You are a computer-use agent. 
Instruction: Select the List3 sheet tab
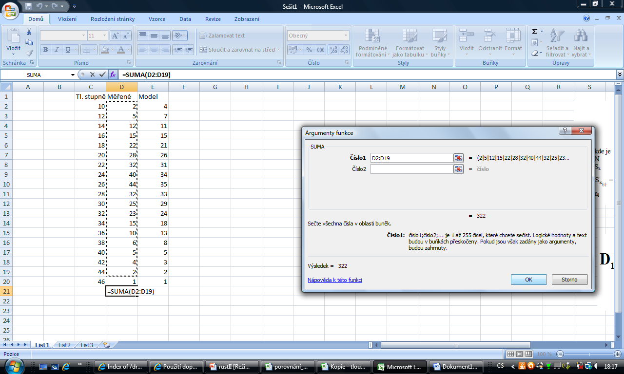[87, 345]
